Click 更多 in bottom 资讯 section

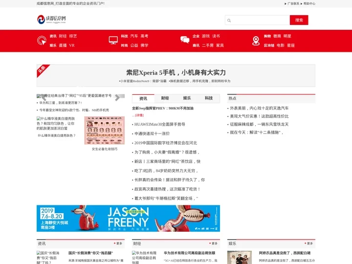pos(118,243)
